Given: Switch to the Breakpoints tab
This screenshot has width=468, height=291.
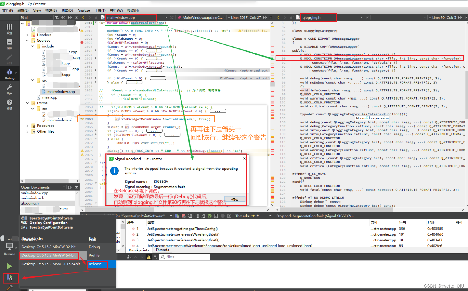Looking at the screenshot, I should coord(139,250).
